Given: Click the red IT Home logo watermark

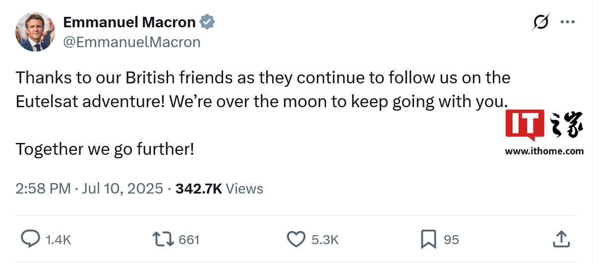Looking at the screenshot, I should click(526, 124).
